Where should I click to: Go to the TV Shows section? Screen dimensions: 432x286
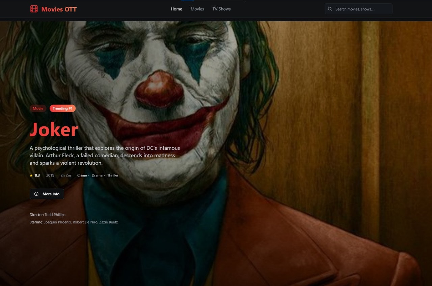[x=221, y=9]
